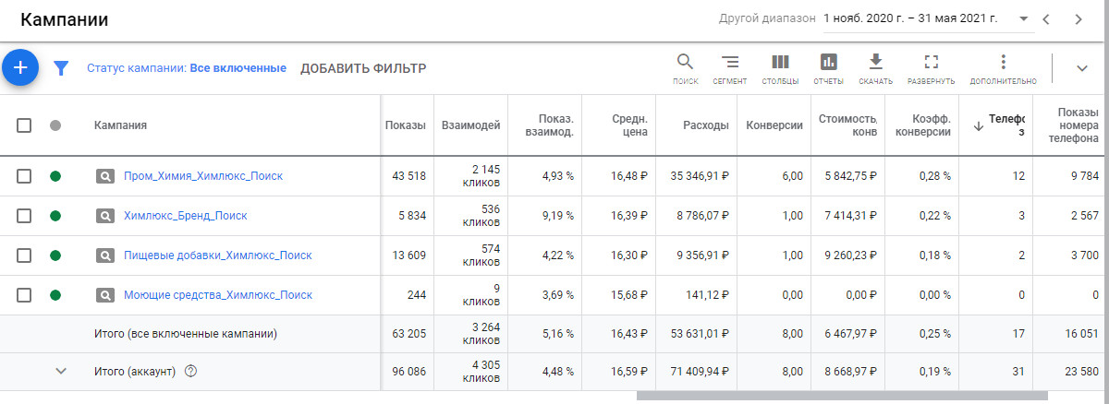Click the Поиск search magnifier icon
This screenshot has height=404, width=1109.
click(x=685, y=63)
